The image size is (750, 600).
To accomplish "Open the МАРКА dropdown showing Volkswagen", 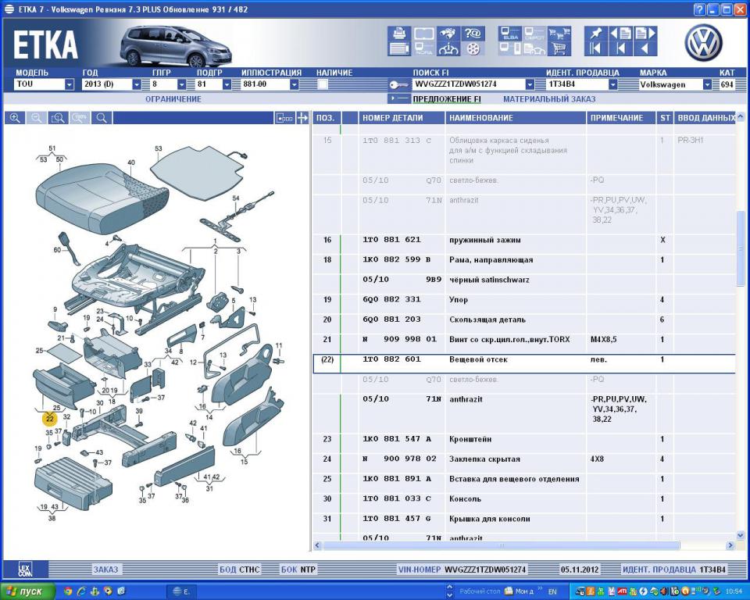I will (x=708, y=84).
